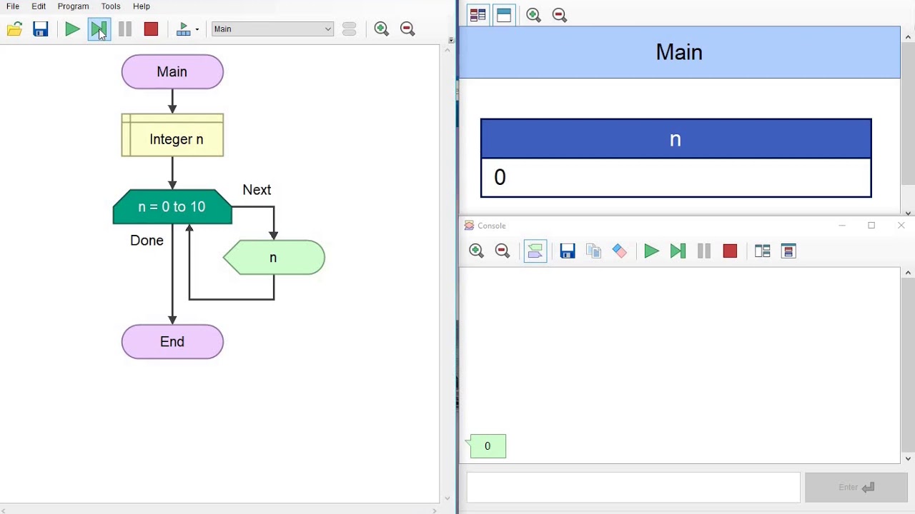The height and width of the screenshot is (514, 915).
Task: Click the Next label on the loop
Action: (x=257, y=190)
